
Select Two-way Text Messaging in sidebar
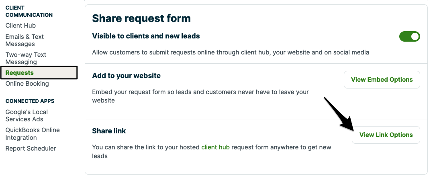[x=26, y=58]
